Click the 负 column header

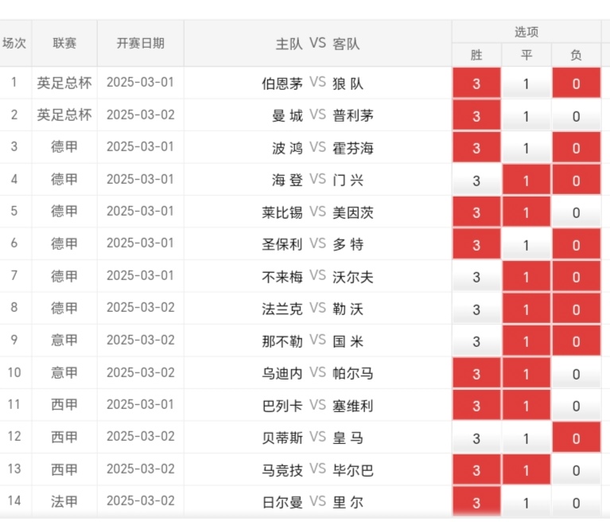point(576,55)
